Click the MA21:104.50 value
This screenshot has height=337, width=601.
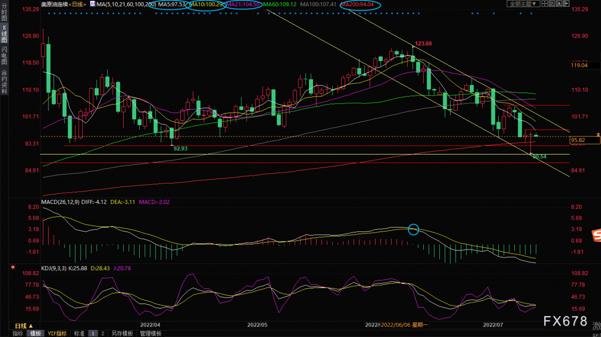pos(243,4)
